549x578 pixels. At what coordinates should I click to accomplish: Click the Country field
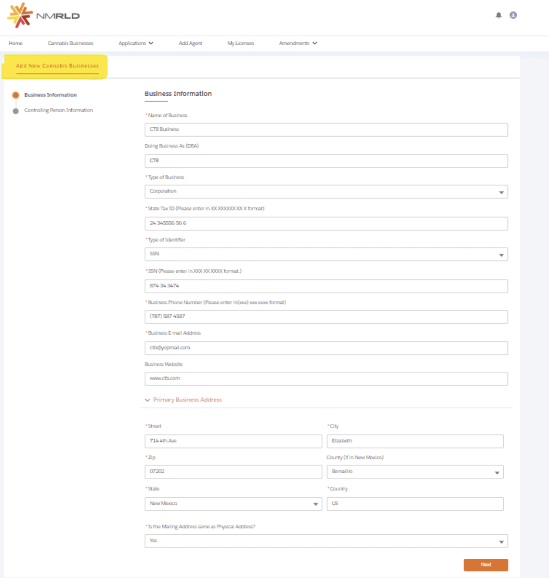coord(415,503)
